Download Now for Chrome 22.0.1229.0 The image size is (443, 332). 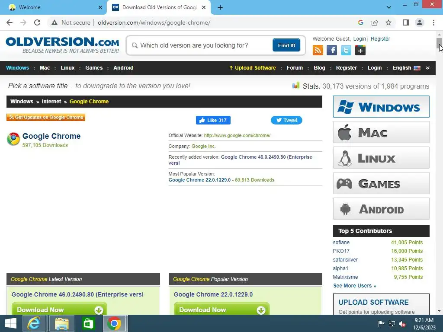[x=221, y=309]
